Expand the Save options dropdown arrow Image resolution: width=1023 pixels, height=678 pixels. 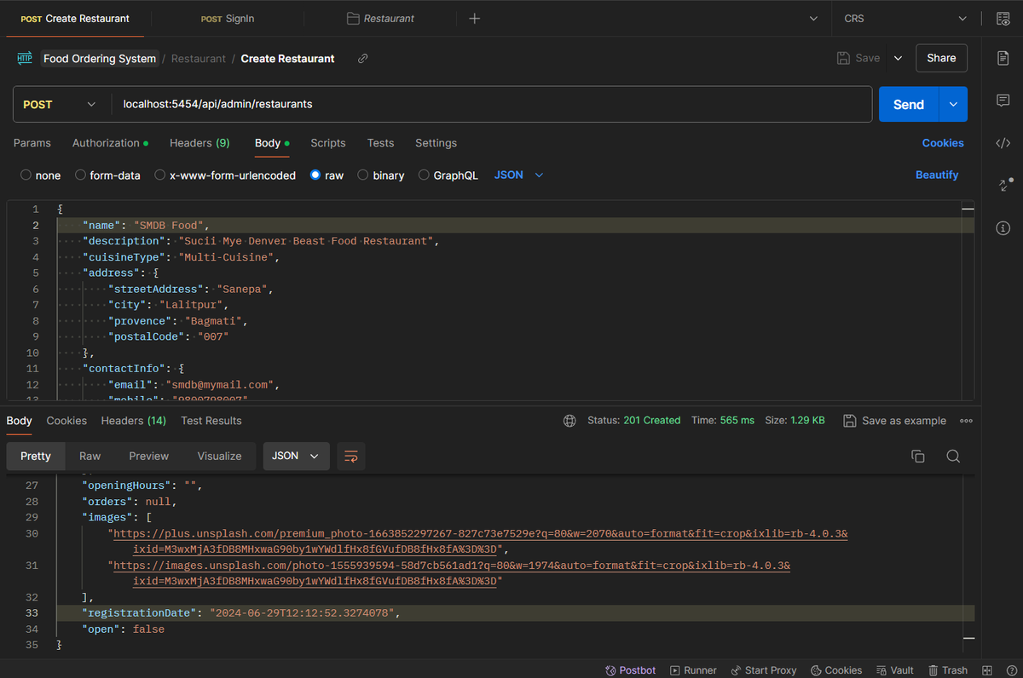point(898,59)
